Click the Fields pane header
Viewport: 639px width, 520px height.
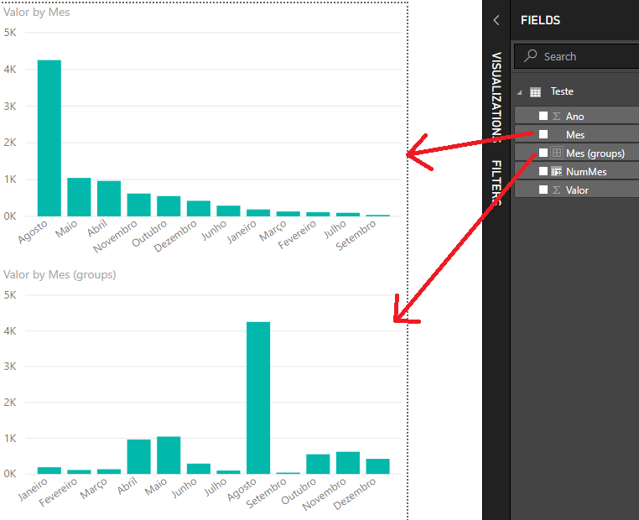click(x=541, y=20)
